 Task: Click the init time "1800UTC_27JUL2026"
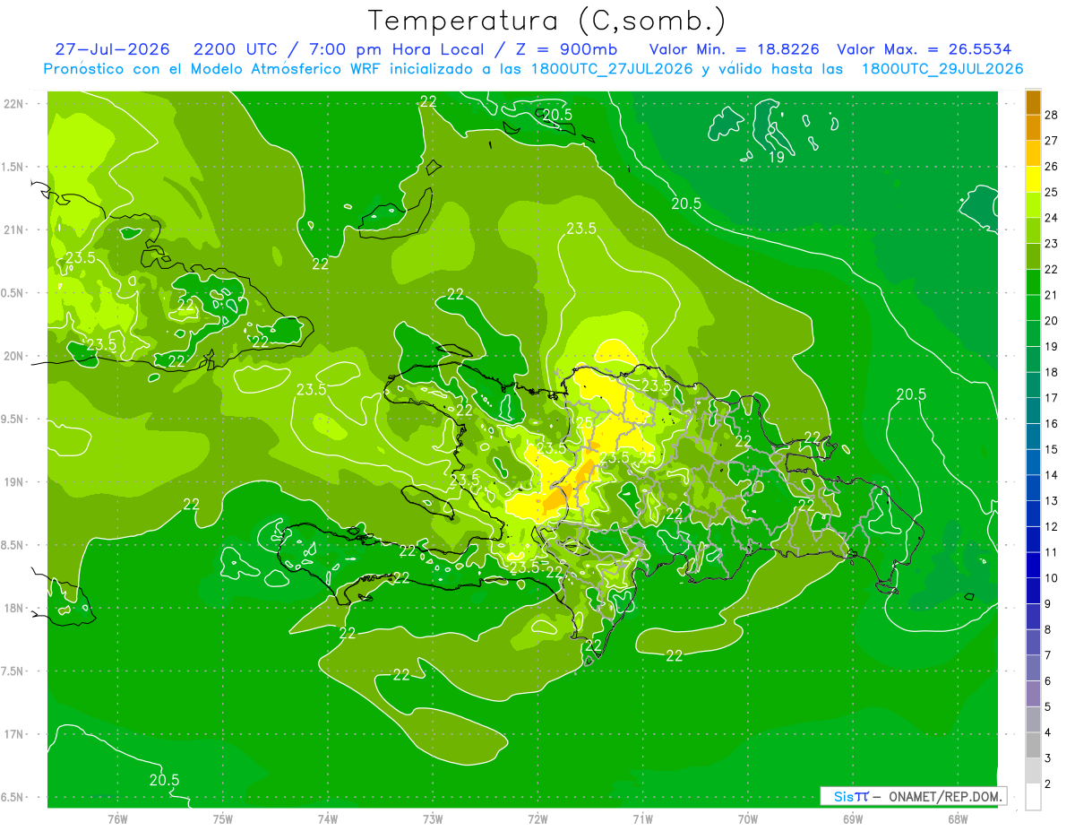612,69
